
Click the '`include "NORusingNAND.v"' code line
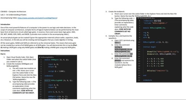[x=155, y=23]
